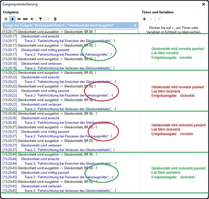This screenshot has height=199, width=209.
Task: Close the Ereignisprotokollierung window
Action: coord(204,4)
